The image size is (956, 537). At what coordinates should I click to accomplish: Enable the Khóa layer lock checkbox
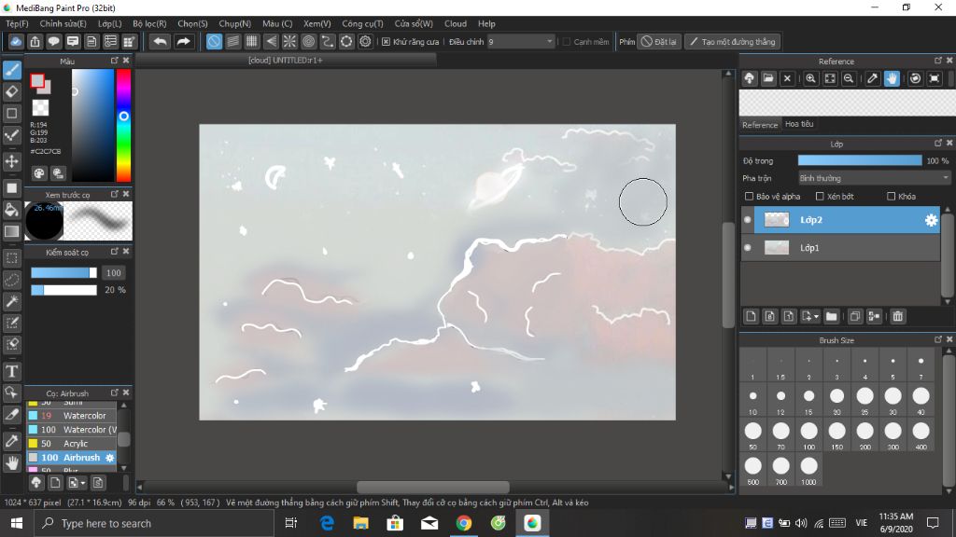pyautogui.click(x=891, y=196)
